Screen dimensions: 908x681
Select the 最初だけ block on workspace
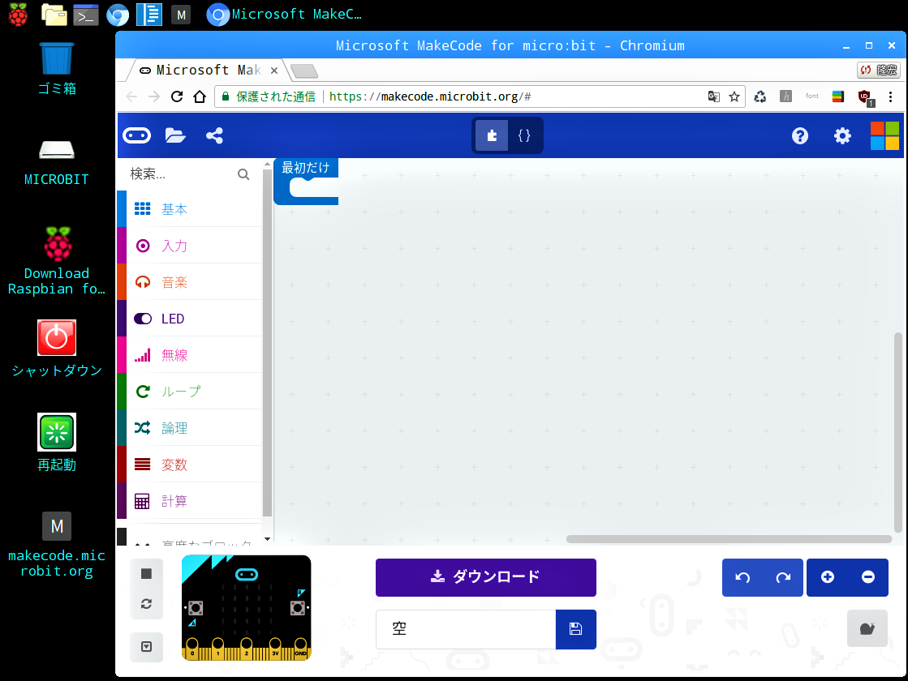[305, 168]
